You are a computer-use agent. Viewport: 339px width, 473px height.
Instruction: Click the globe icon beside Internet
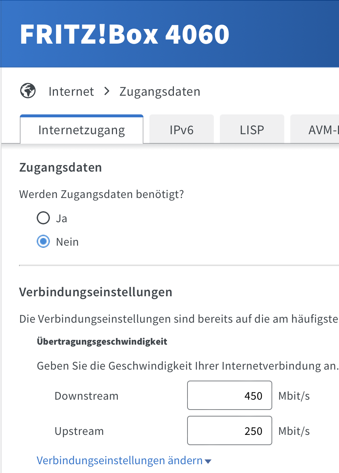pyautogui.click(x=28, y=91)
